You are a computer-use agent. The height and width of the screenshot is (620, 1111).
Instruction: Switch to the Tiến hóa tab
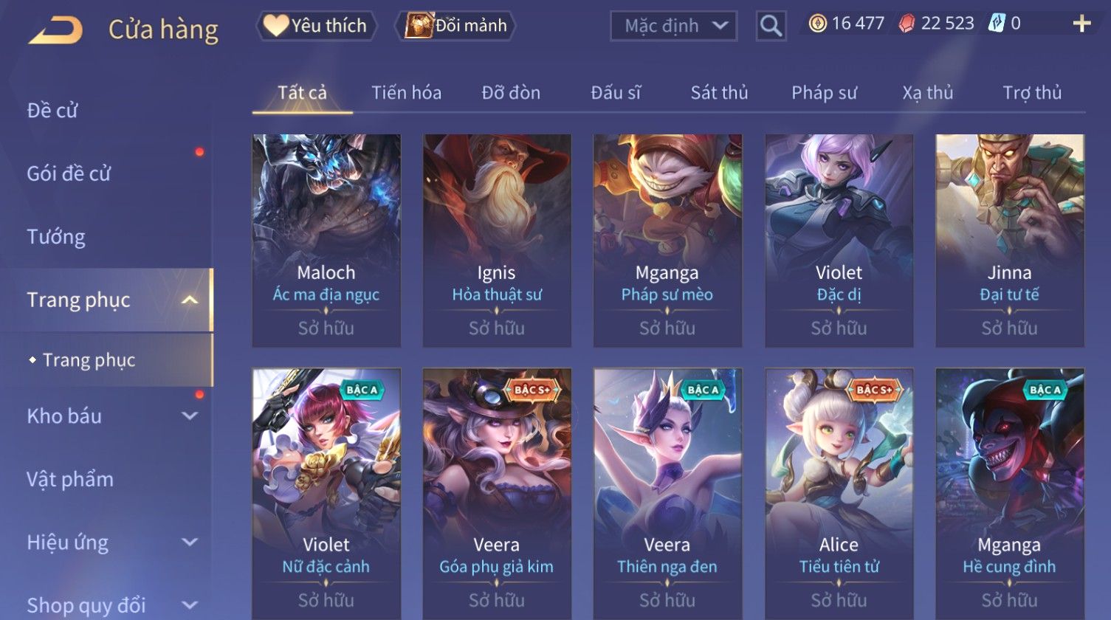point(406,92)
